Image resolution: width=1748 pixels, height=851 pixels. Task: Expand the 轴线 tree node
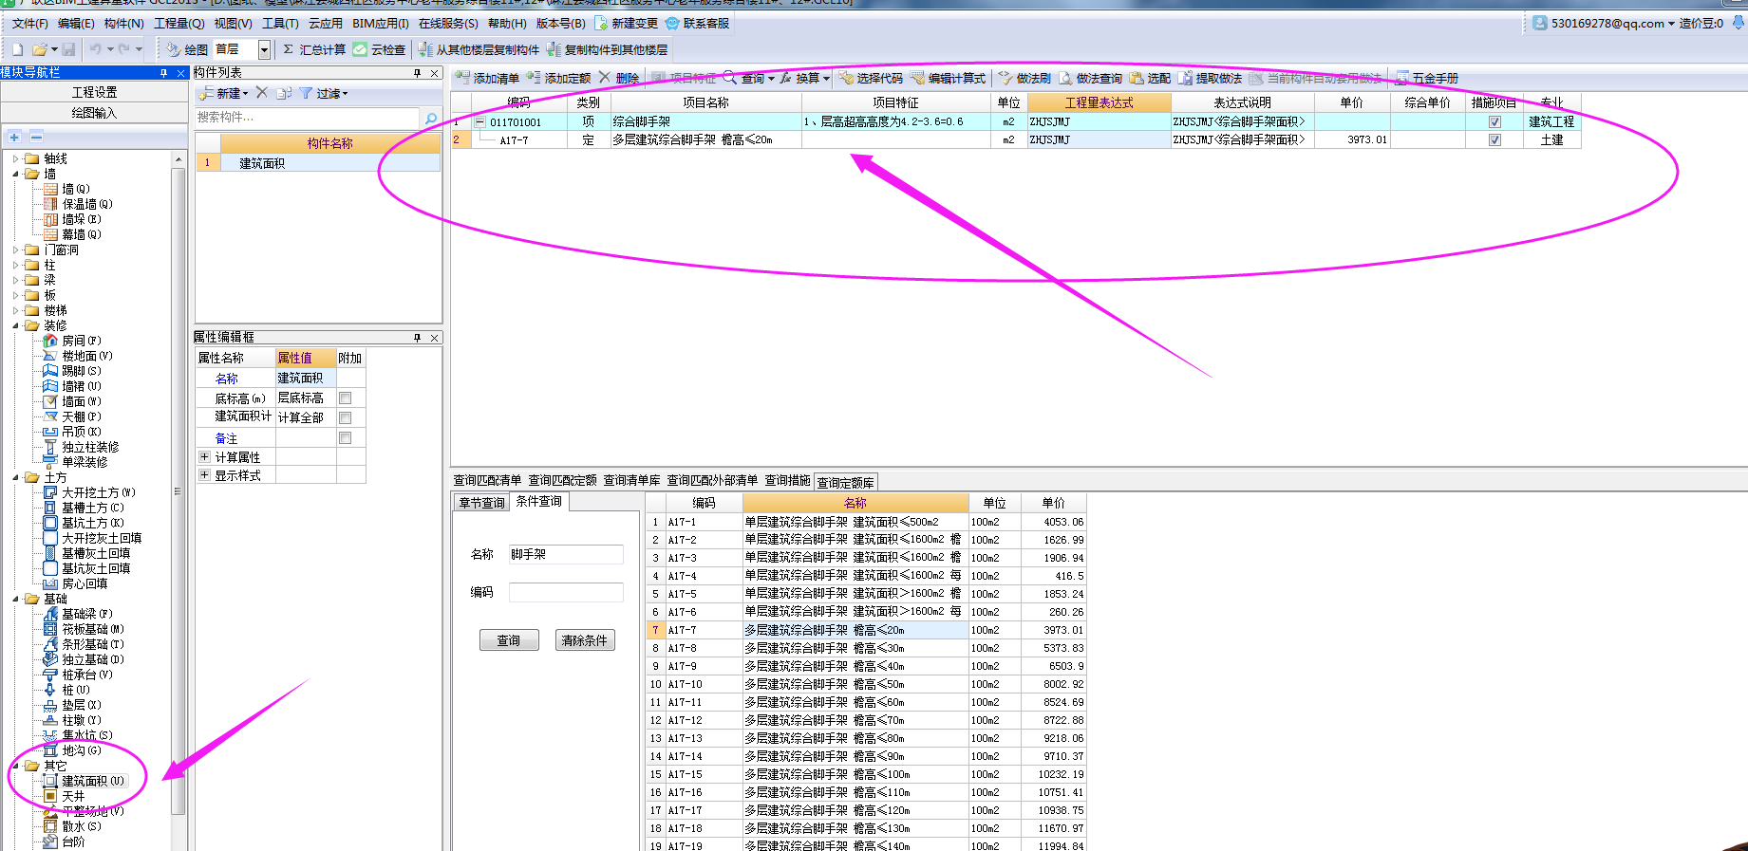pos(15,158)
